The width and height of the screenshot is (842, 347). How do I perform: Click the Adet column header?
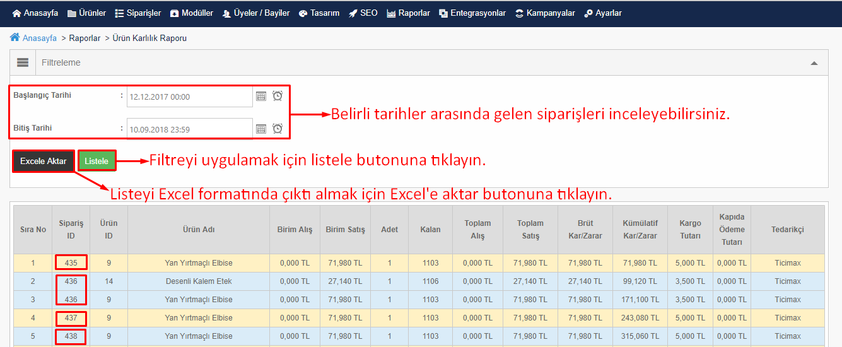click(x=390, y=230)
